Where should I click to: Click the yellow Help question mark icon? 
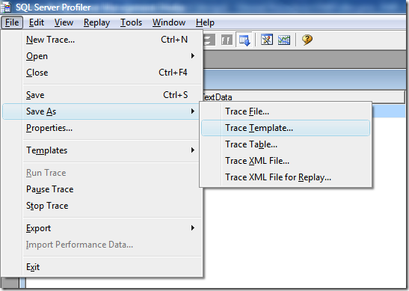[307, 40]
